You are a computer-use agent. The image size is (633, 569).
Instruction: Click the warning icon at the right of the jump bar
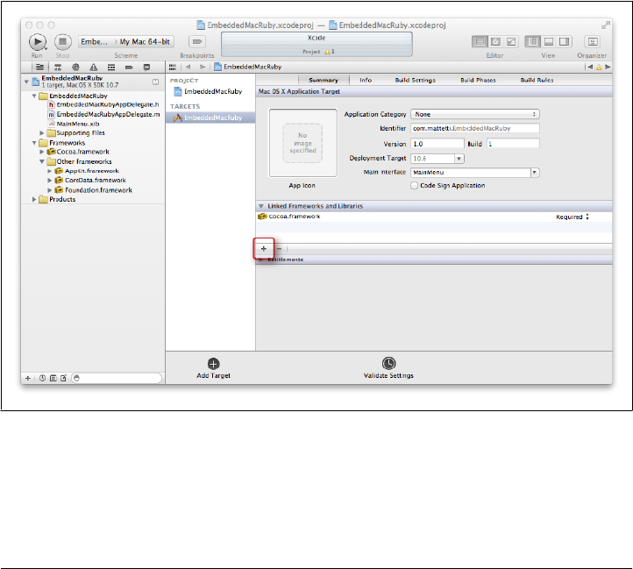(x=599, y=67)
